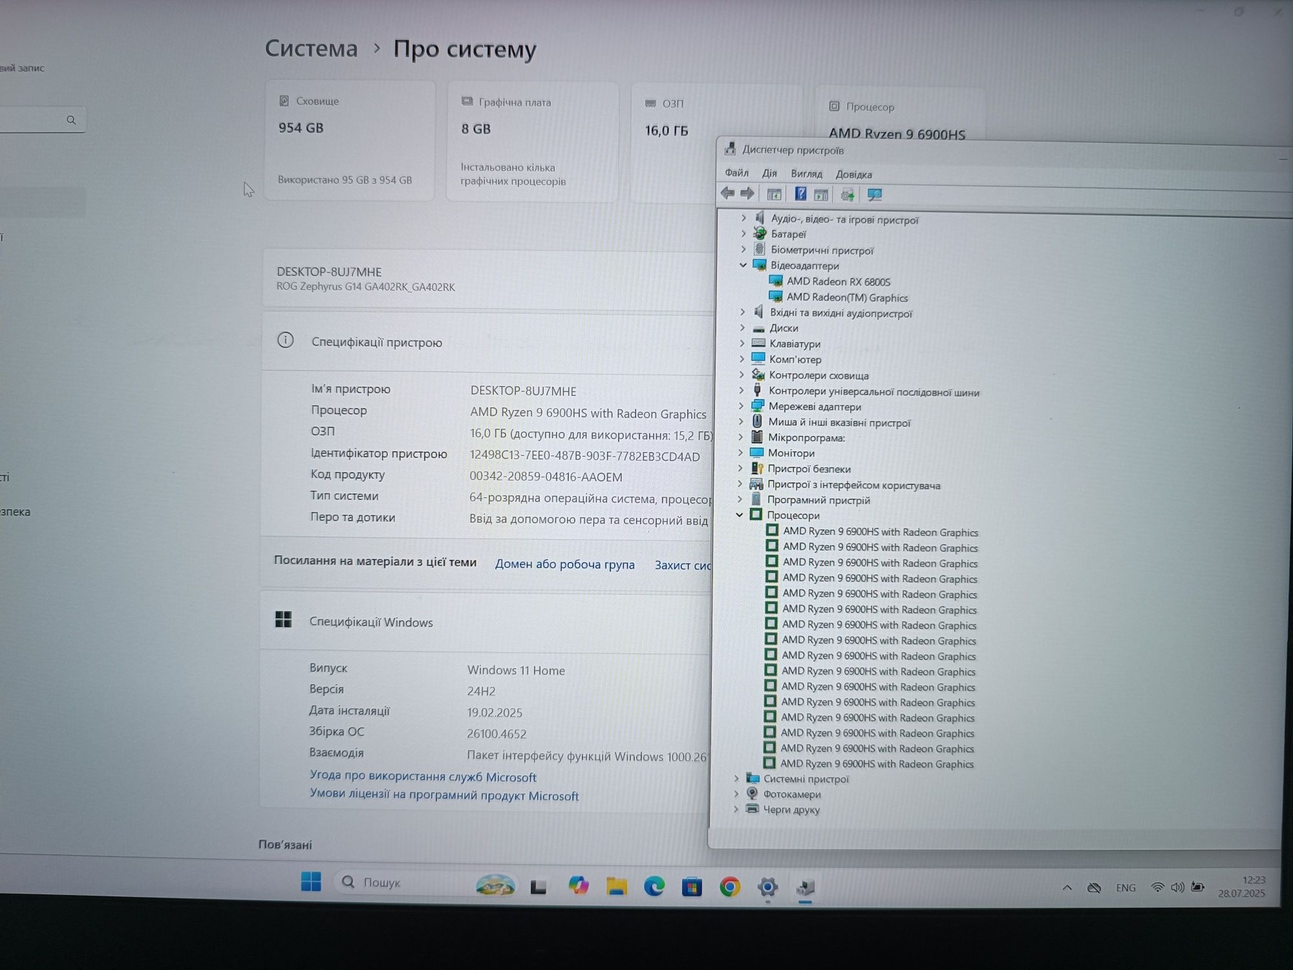Open Microsoft Store from the taskbar
Image resolution: width=1293 pixels, height=970 pixels.
[692, 887]
